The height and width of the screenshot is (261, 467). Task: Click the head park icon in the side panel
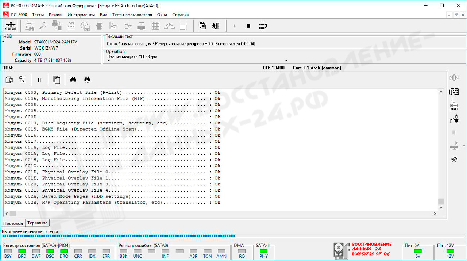coord(454,77)
